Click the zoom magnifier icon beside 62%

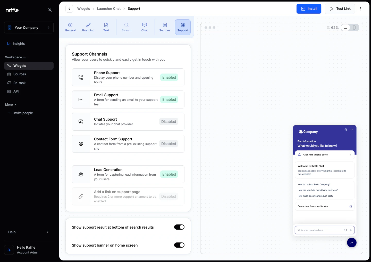coord(328,28)
